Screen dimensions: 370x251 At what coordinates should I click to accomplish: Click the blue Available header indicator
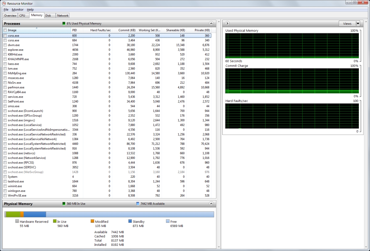138,204
